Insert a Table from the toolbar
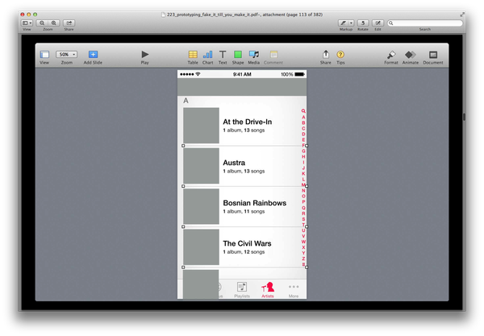 tap(193, 55)
